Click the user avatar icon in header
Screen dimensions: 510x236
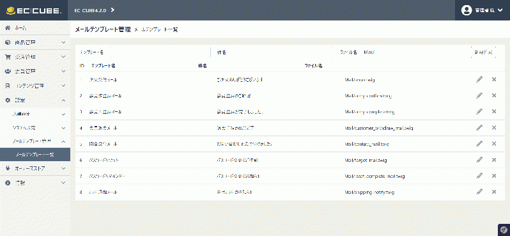[467, 10]
